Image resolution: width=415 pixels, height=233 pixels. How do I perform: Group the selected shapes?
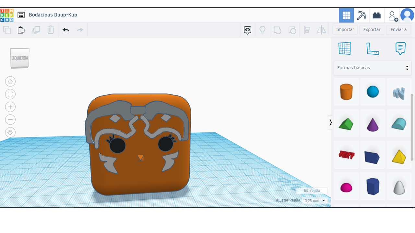pos(277,30)
